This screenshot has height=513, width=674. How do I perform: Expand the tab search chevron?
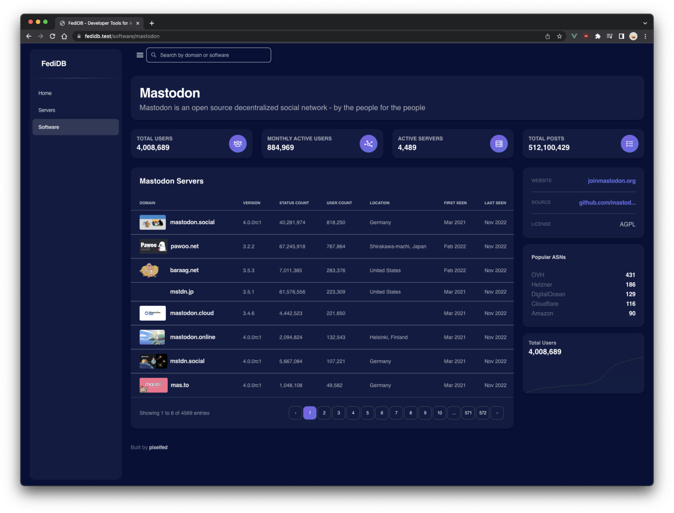pos(645,23)
